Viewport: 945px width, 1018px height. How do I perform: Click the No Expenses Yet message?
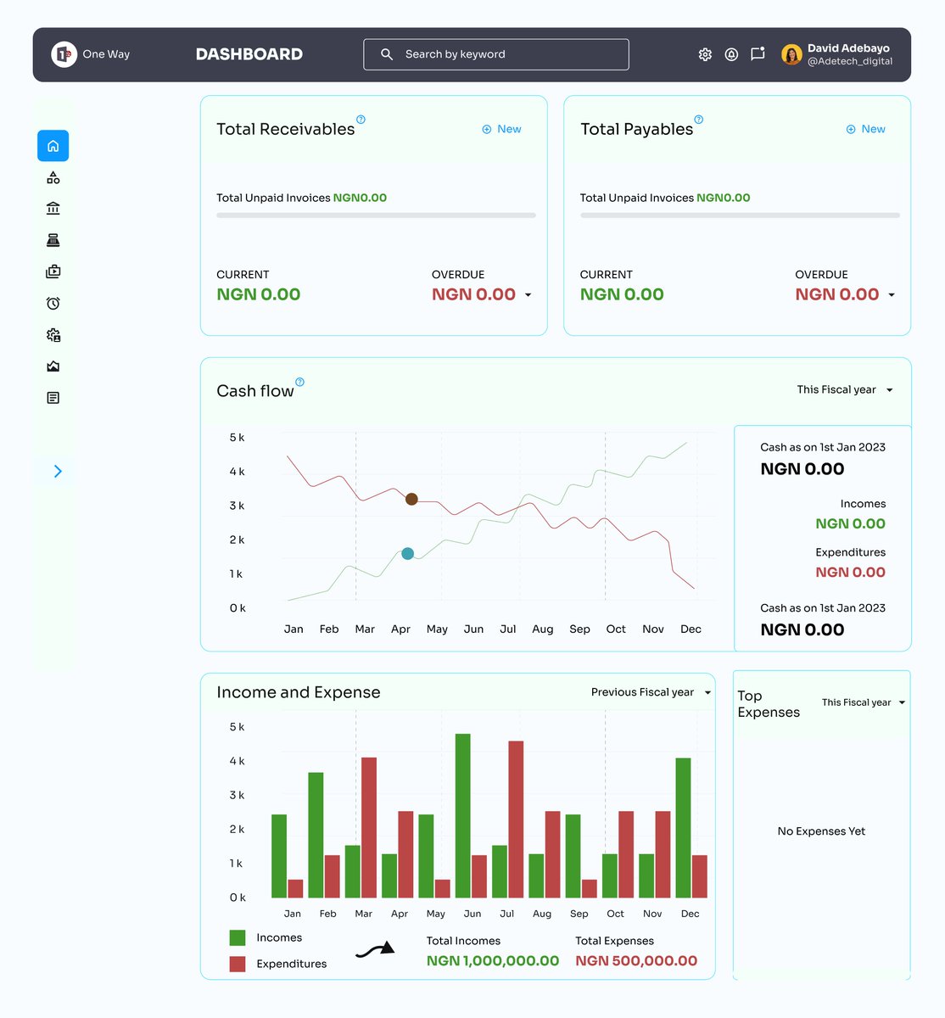coord(821,831)
